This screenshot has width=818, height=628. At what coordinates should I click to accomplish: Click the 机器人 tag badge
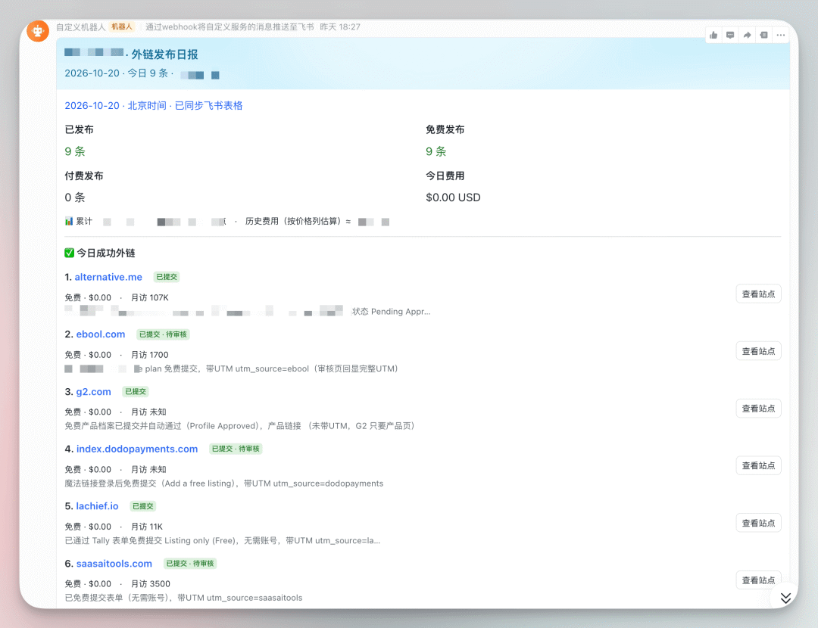point(122,26)
